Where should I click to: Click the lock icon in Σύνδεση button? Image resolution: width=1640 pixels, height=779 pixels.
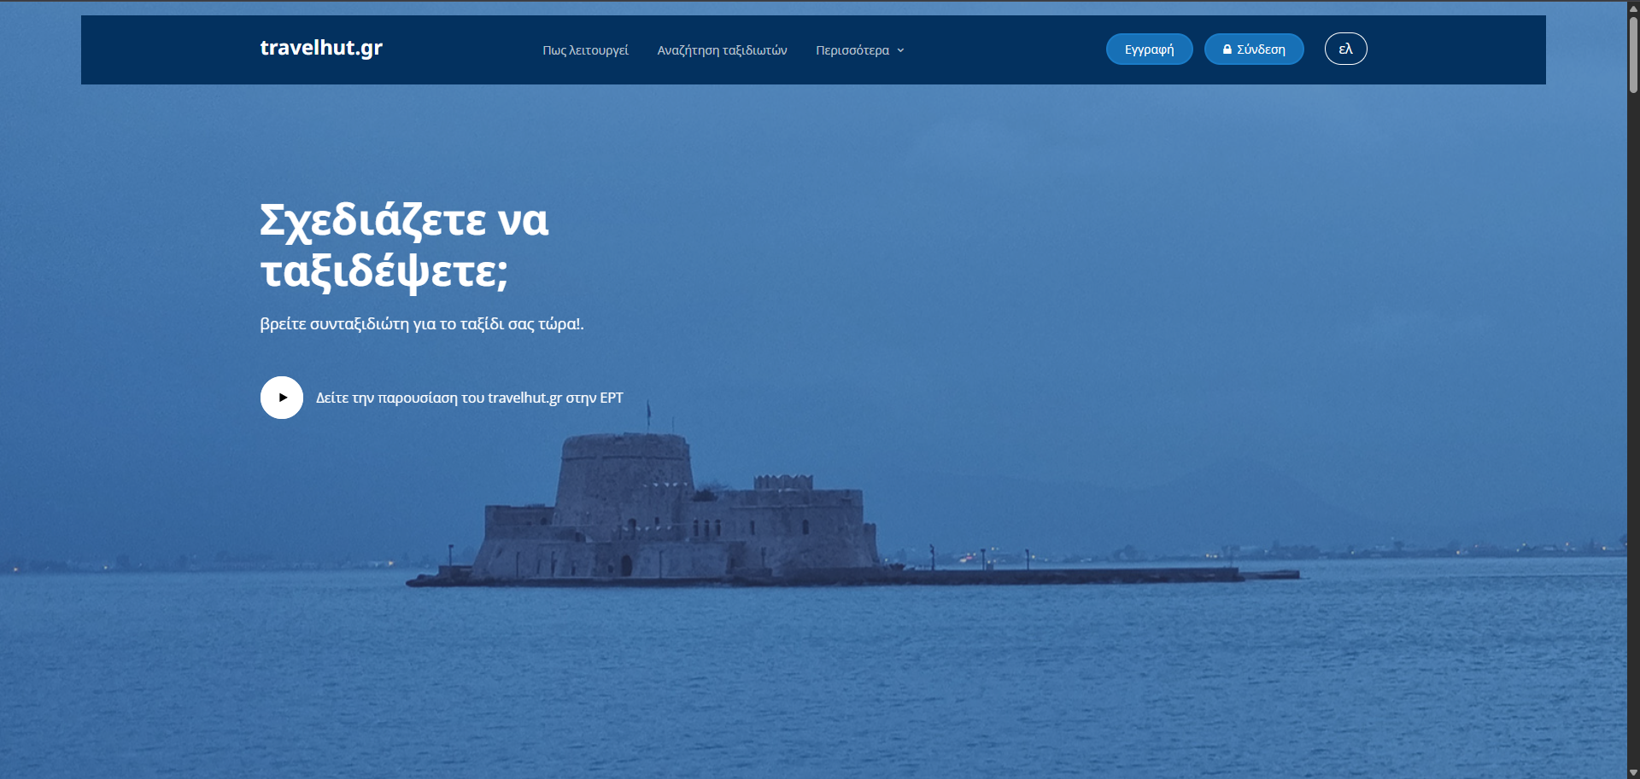pyautogui.click(x=1227, y=49)
